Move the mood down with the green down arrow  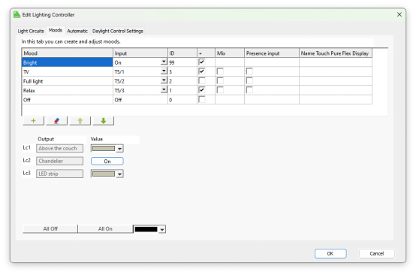103,121
